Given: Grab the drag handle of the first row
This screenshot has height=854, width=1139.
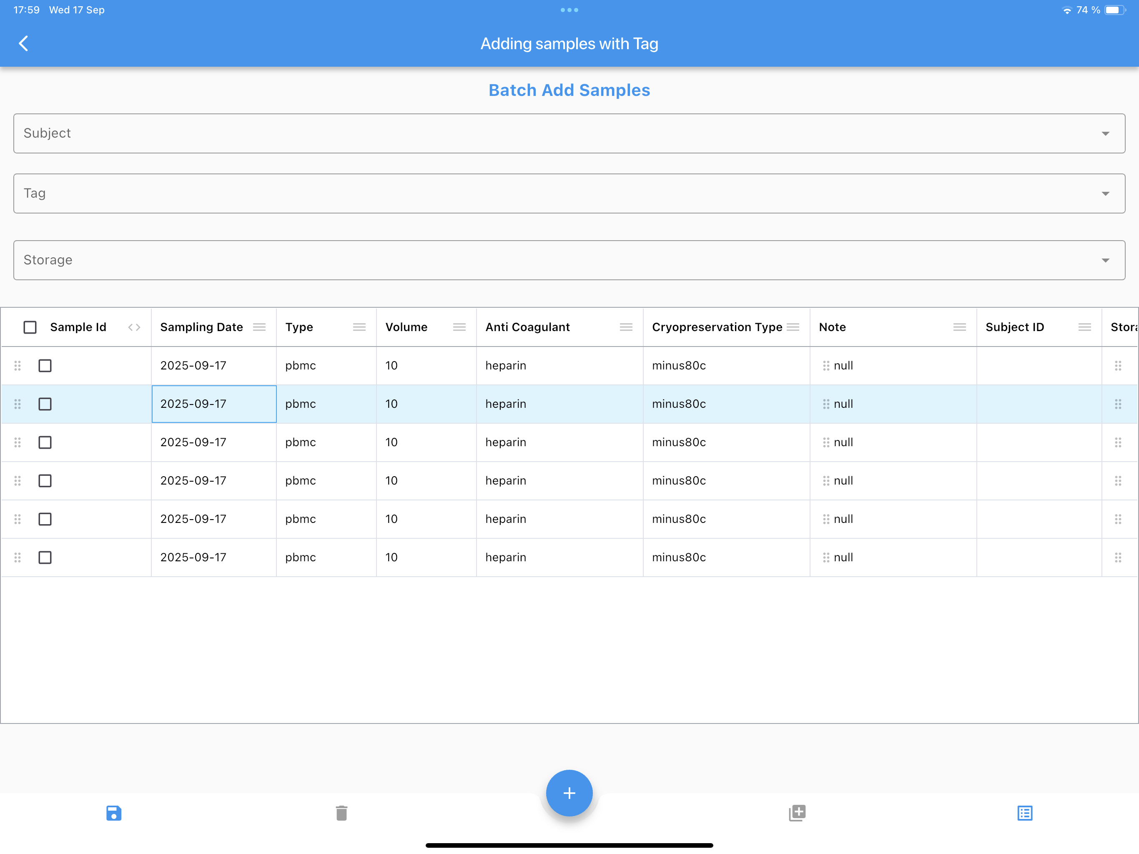Looking at the screenshot, I should click(18, 366).
